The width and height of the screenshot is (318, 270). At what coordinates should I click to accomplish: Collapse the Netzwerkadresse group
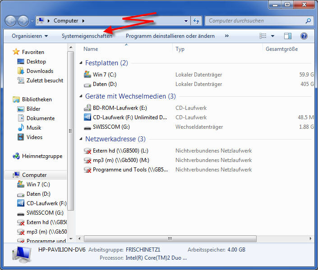(x=81, y=139)
